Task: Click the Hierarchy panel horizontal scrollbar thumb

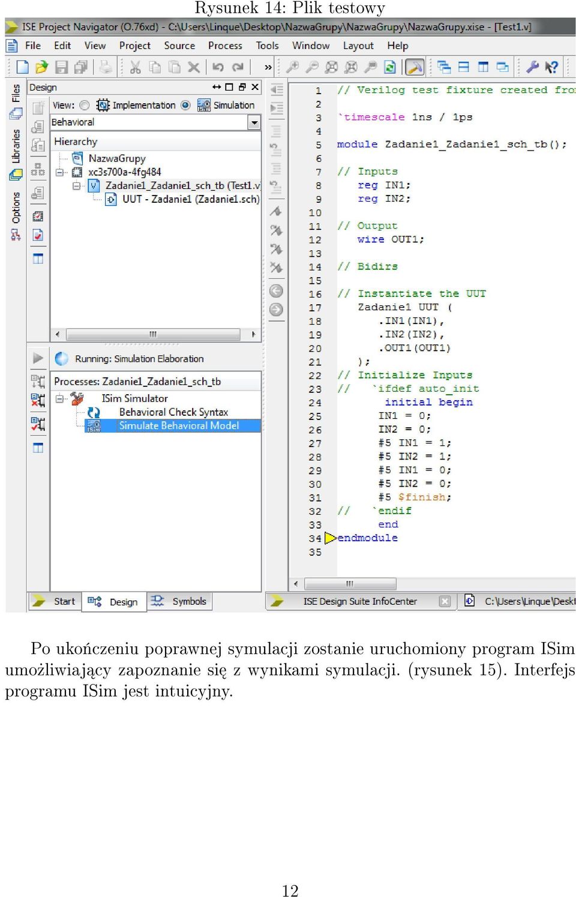Action: click(x=153, y=334)
